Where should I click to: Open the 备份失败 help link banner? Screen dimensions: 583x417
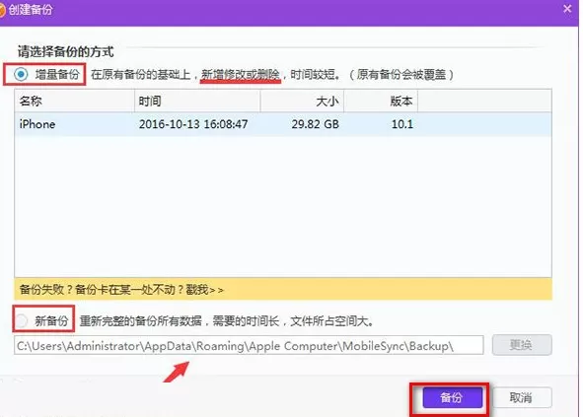pyautogui.click(x=283, y=289)
